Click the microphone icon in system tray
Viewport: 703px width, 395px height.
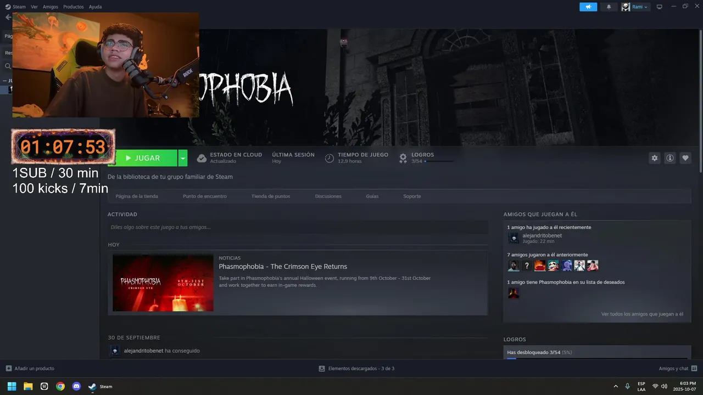627,386
